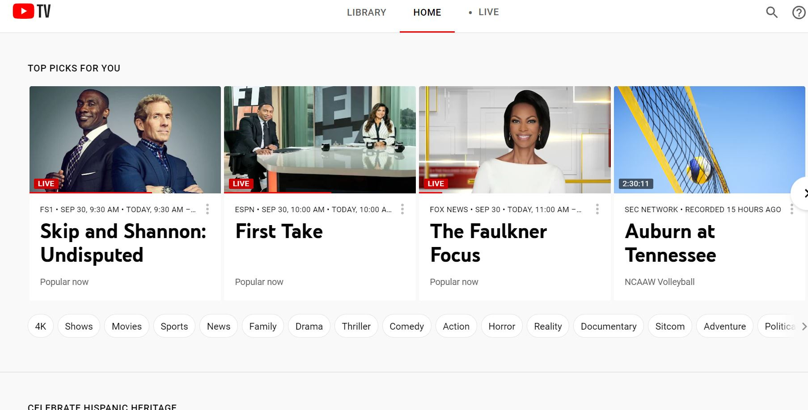Select the Home tab

(427, 13)
